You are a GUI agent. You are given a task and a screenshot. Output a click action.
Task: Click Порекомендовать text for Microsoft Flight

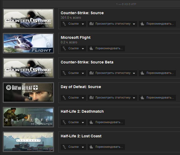coord(109,48)
